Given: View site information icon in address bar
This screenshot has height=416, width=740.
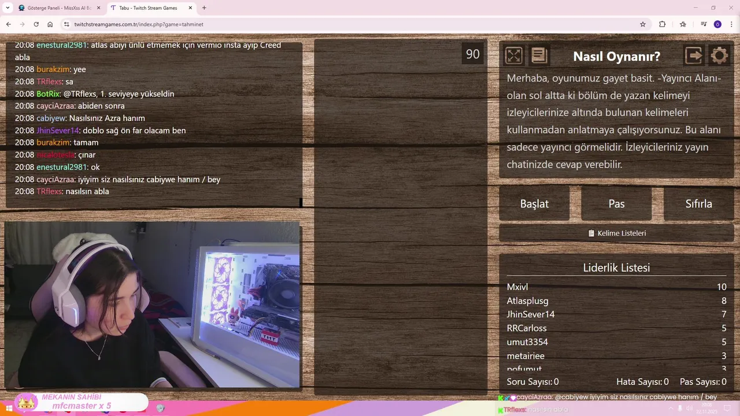Looking at the screenshot, I should [x=66, y=24].
